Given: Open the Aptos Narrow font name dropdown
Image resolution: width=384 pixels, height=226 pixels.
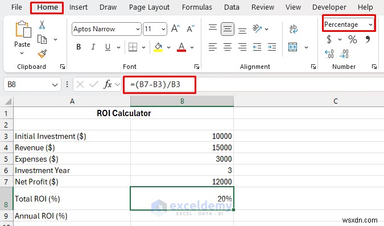Looking at the screenshot, I should click(138, 29).
